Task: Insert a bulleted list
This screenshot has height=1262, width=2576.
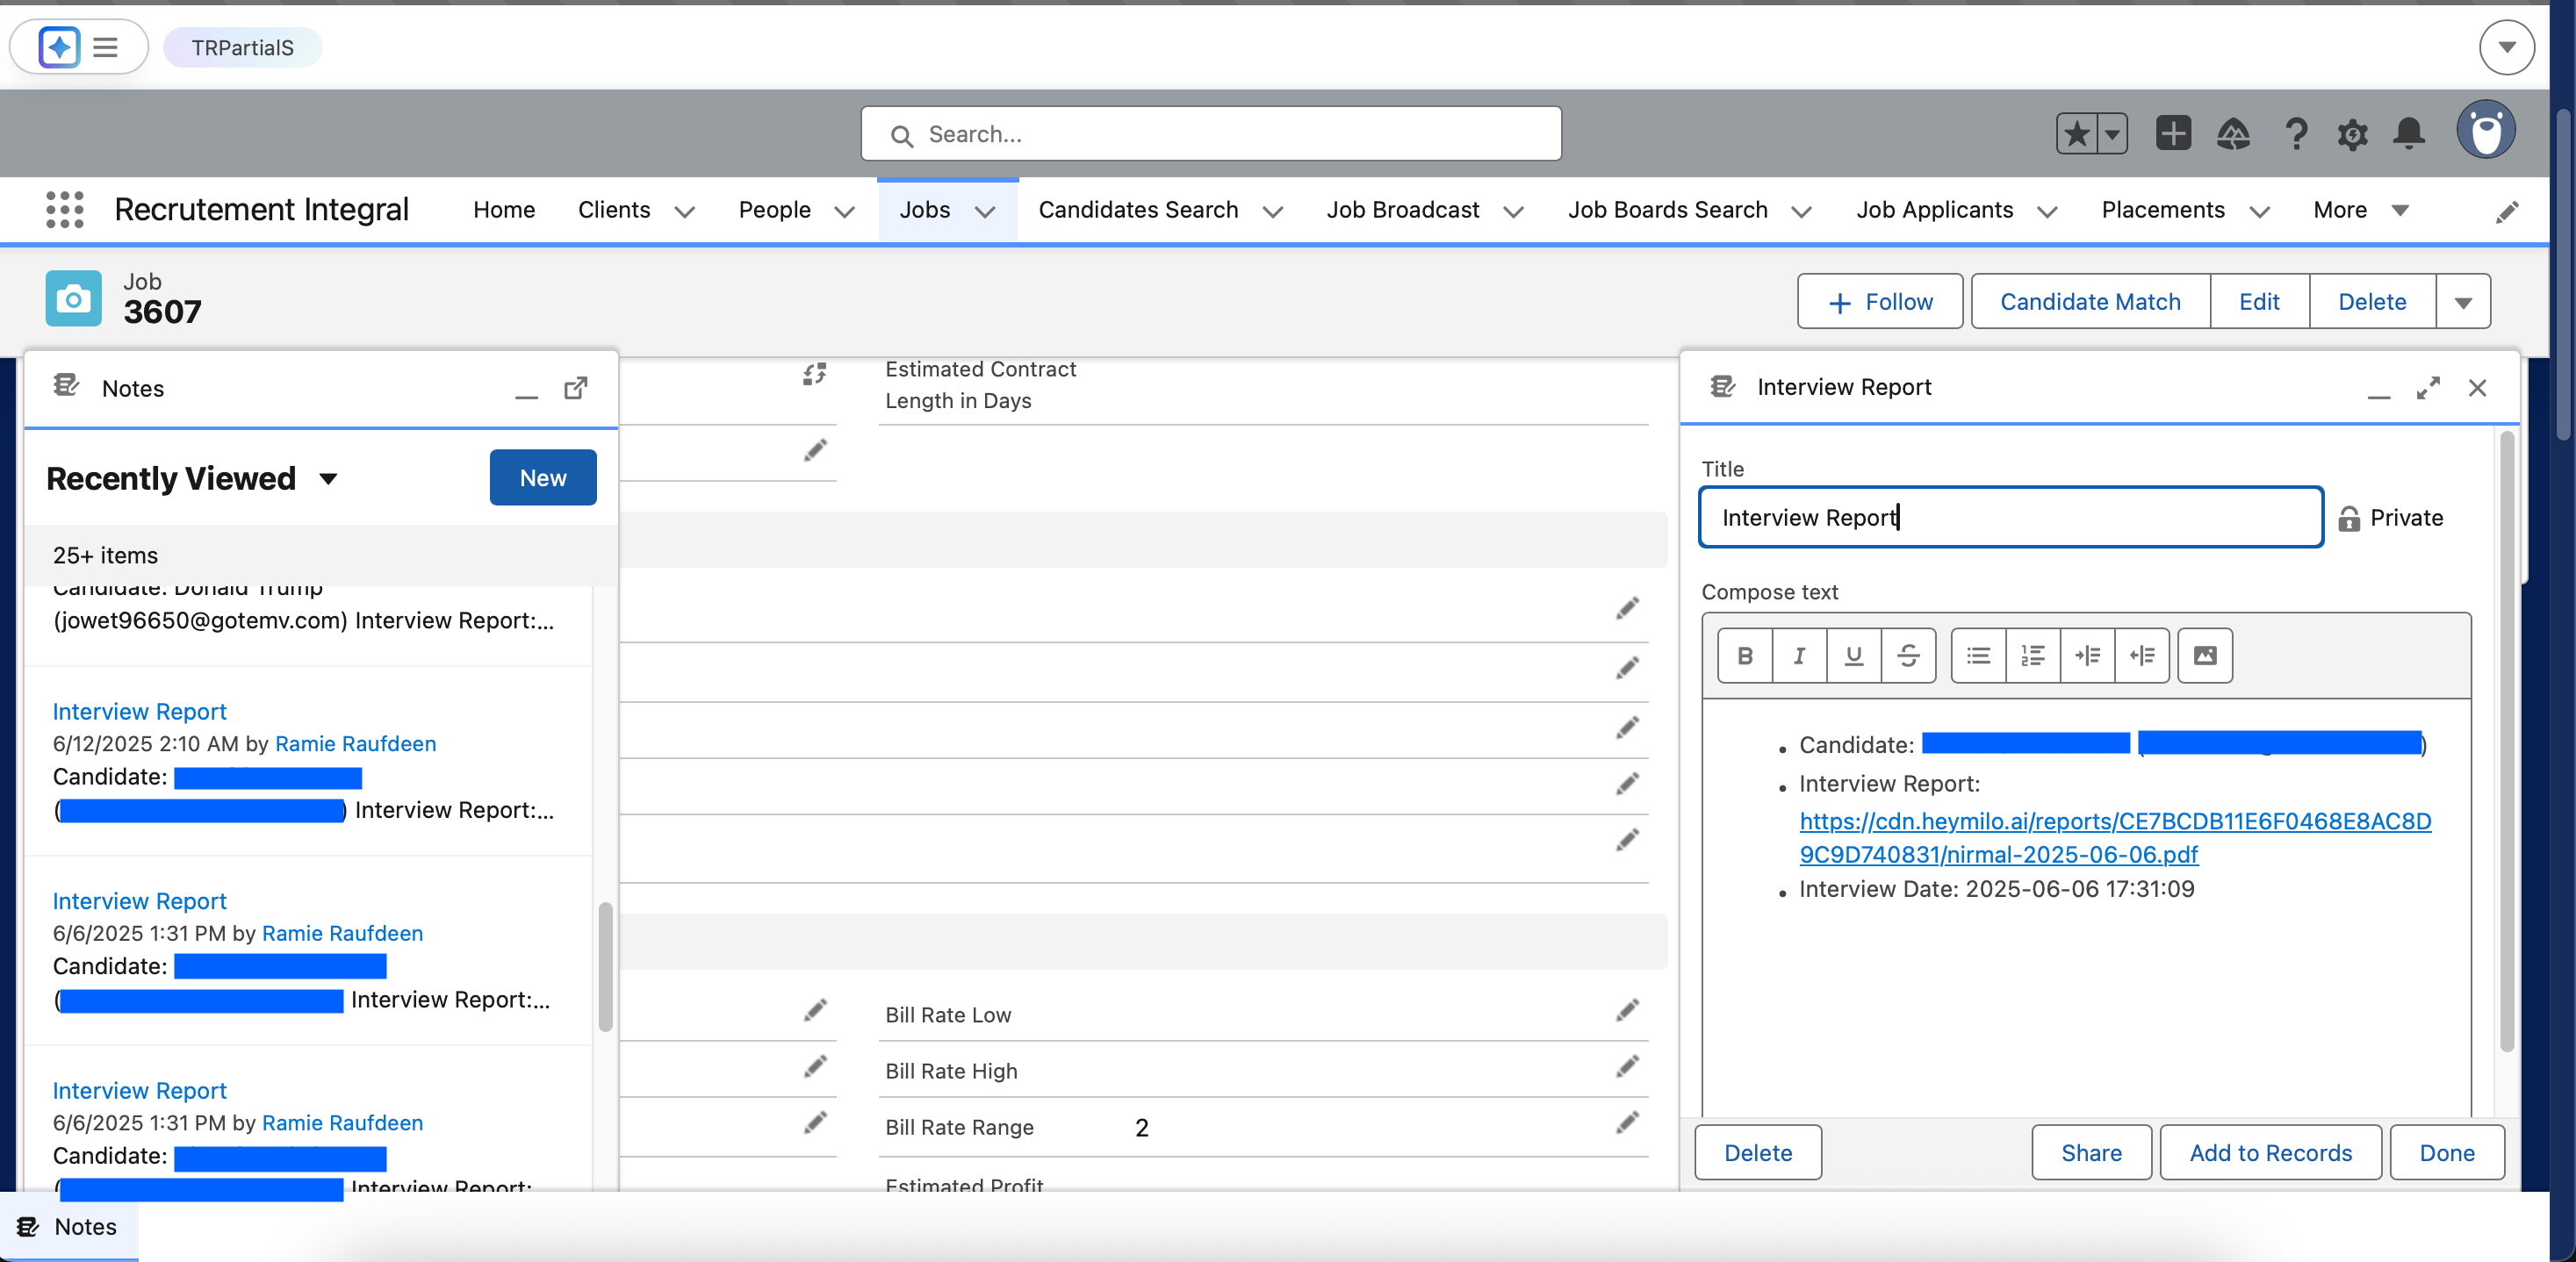Action: coord(1978,656)
